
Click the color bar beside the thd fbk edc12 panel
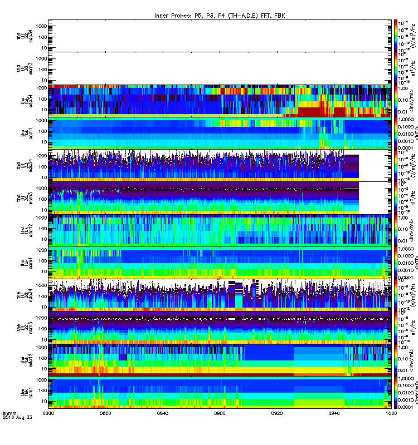[396, 230]
